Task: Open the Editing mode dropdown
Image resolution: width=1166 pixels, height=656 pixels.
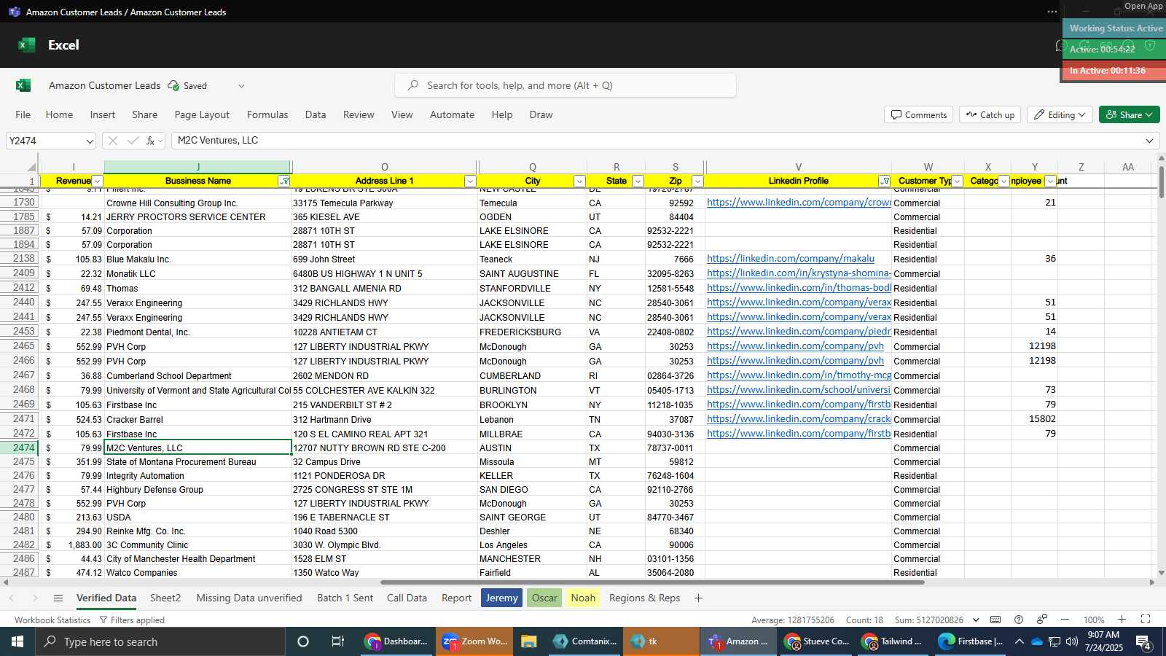Action: [1060, 114]
